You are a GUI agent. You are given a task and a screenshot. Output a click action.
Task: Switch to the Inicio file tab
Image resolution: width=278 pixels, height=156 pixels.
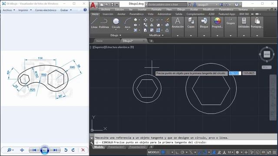[x=99, y=41]
